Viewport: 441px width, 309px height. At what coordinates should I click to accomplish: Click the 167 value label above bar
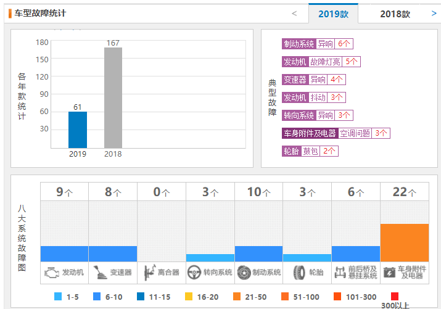coord(113,43)
